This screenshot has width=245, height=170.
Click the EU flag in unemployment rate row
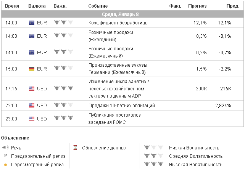tap(32, 23)
